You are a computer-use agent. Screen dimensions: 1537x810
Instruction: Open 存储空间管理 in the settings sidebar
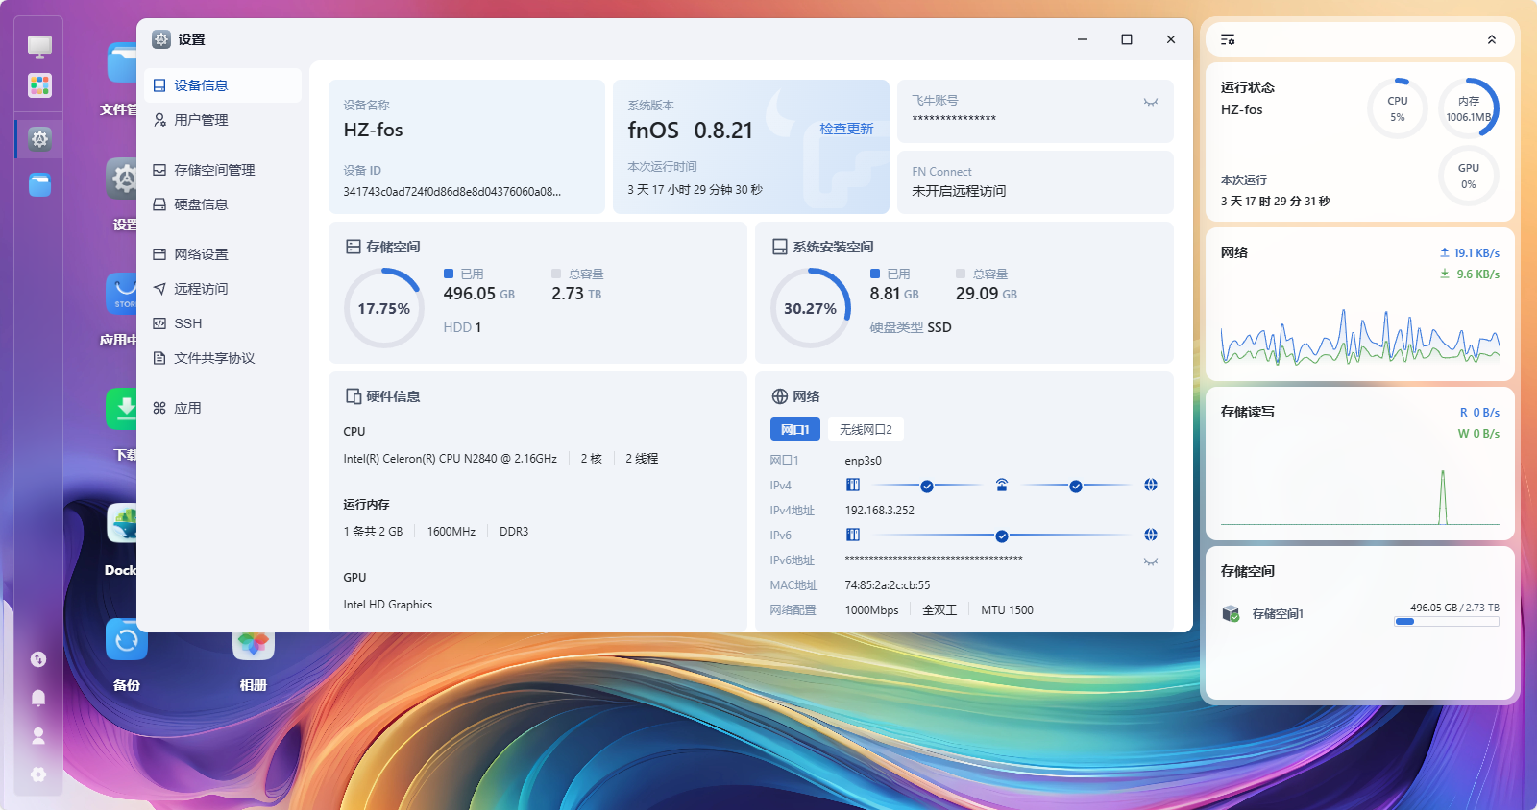coord(223,170)
